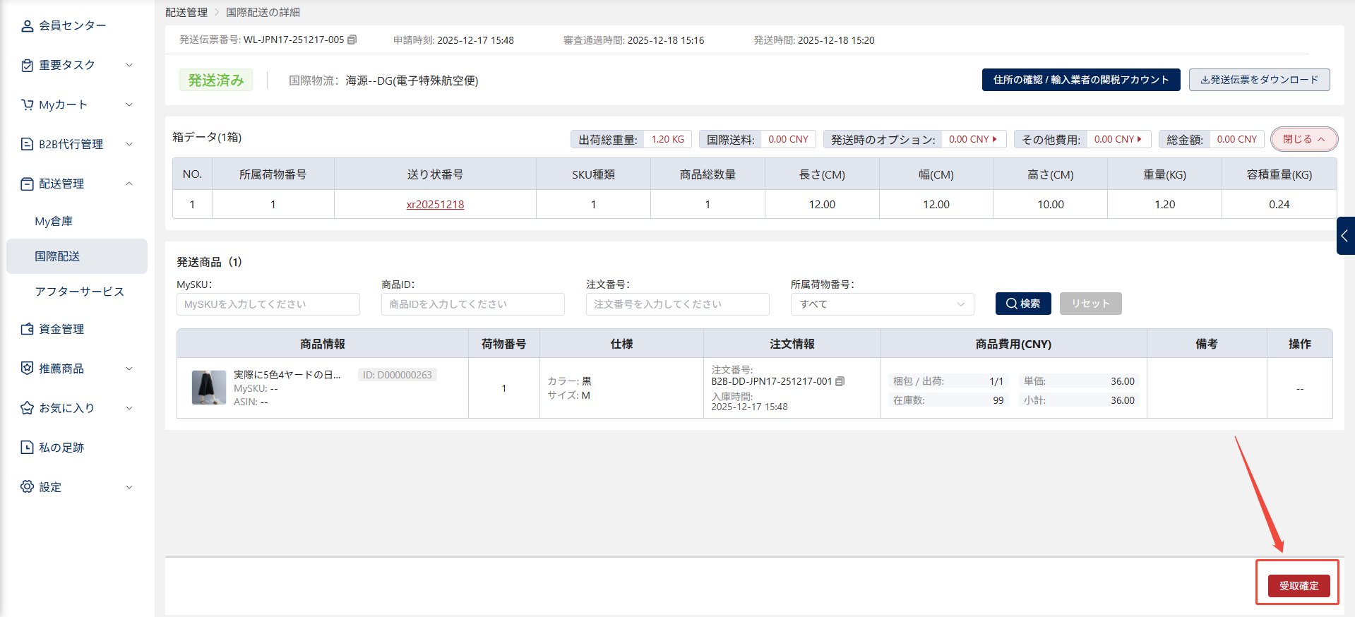The width and height of the screenshot is (1355, 617).
Task: Click product ID D000000263 tag
Action: coord(398,375)
